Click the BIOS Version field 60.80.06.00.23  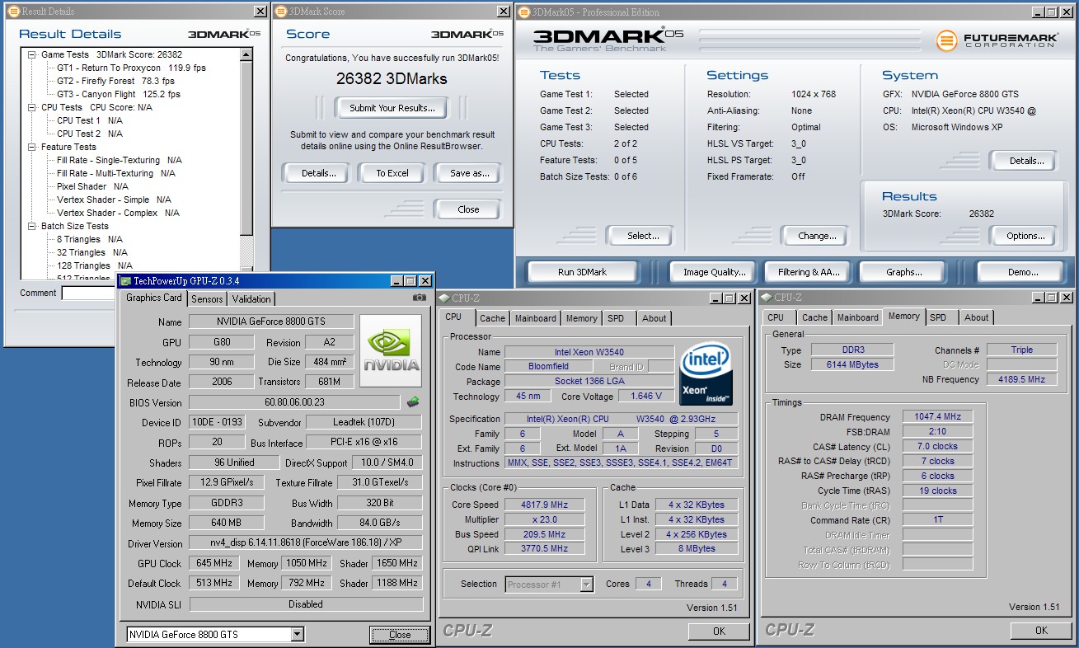[295, 402]
